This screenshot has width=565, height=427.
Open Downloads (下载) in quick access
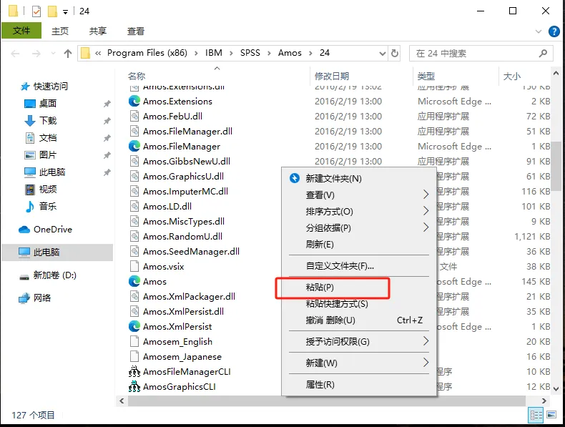(48, 120)
